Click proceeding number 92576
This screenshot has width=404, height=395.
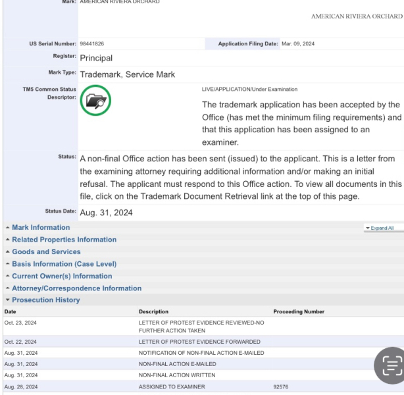280,386
